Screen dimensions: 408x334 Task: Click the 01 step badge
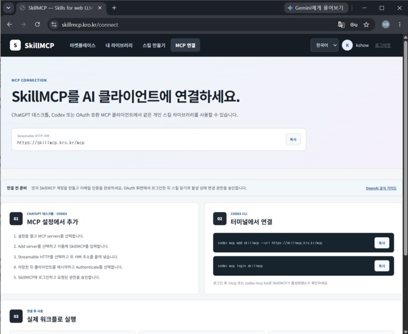tap(16, 219)
